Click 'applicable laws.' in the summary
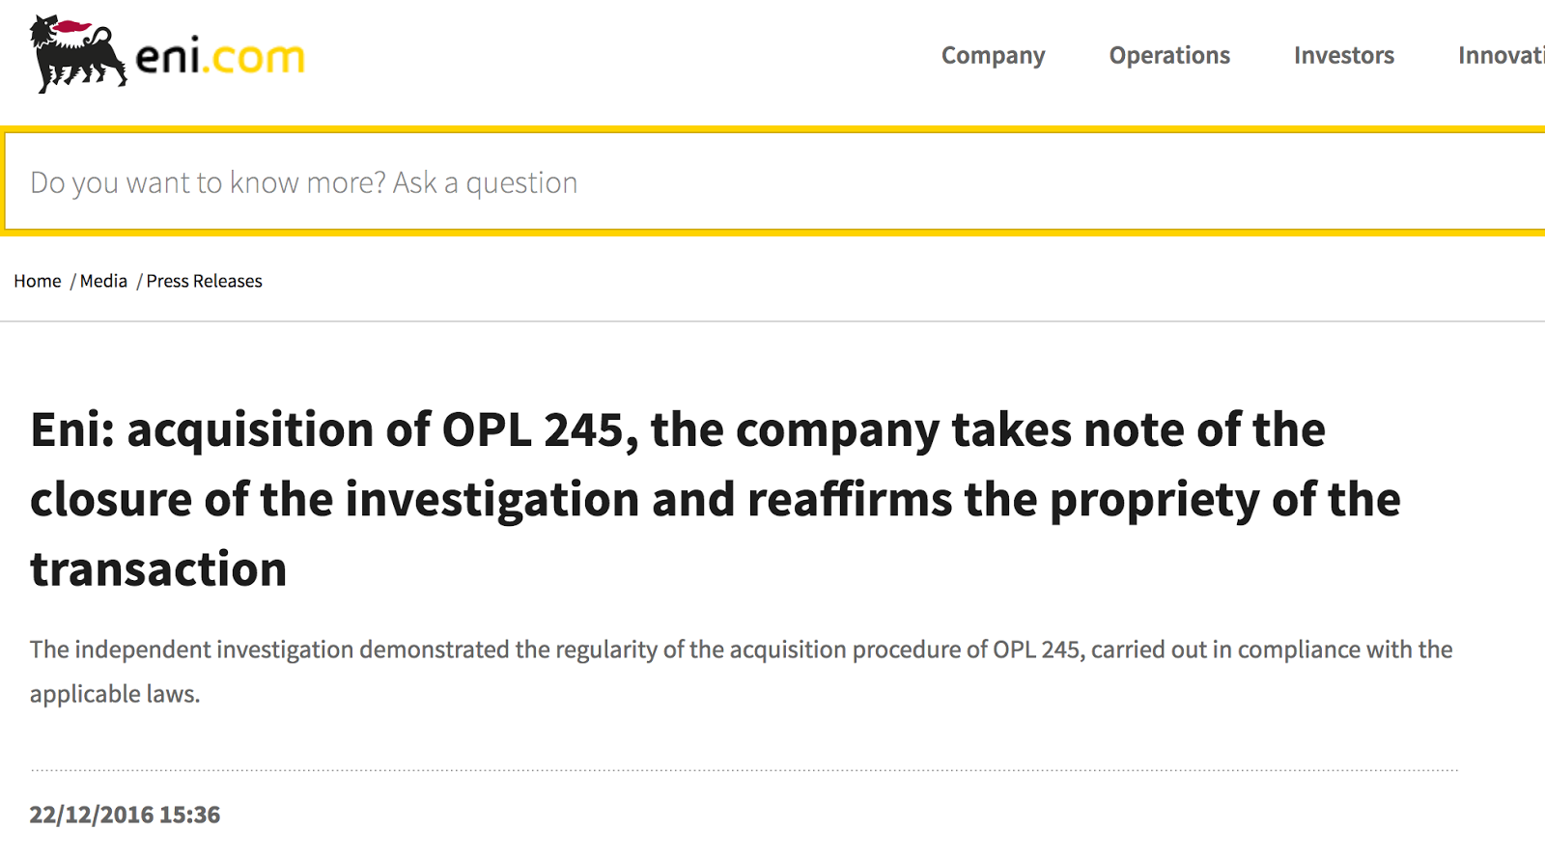Screen dimensions: 1545x857 pos(115,694)
